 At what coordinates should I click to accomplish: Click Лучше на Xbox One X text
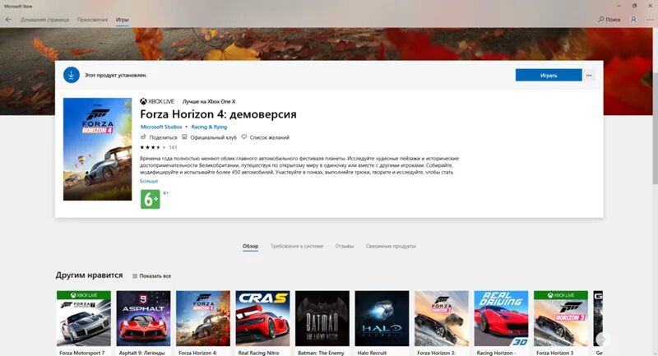click(x=209, y=101)
